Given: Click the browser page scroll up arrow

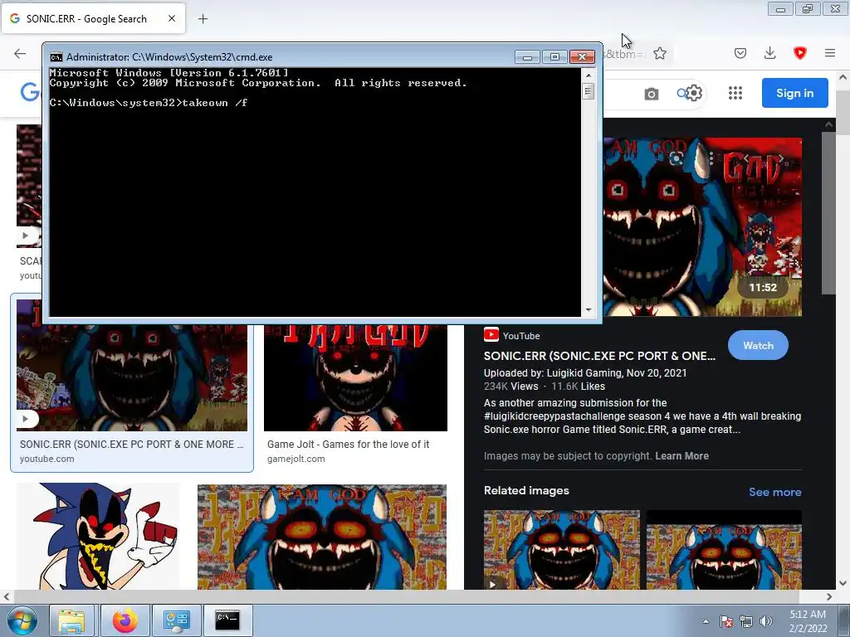Looking at the screenshot, I should (x=843, y=77).
